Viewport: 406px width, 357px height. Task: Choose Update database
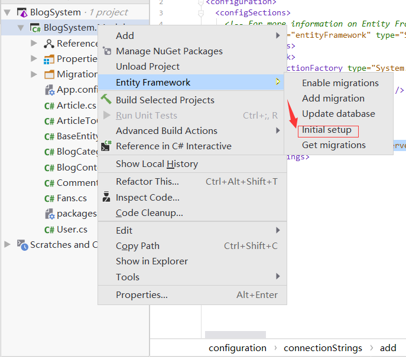pyautogui.click(x=339, y=114)
